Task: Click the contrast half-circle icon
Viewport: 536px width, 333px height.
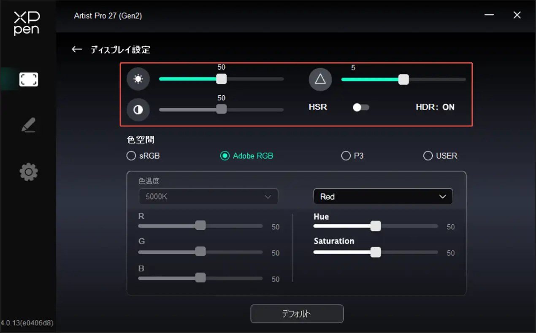Action: [138, 110]
